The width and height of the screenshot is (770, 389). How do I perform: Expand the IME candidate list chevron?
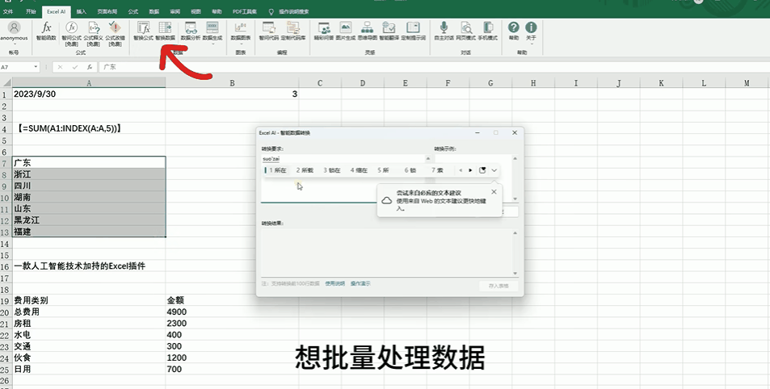pyautogui.click(x=494, y=170)
